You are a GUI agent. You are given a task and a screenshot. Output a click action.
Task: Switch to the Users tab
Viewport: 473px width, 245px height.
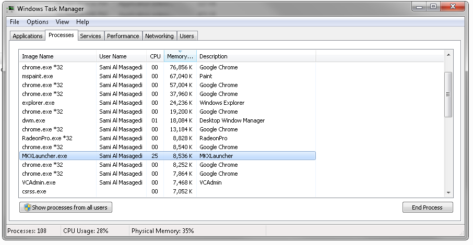pos(187,36)
